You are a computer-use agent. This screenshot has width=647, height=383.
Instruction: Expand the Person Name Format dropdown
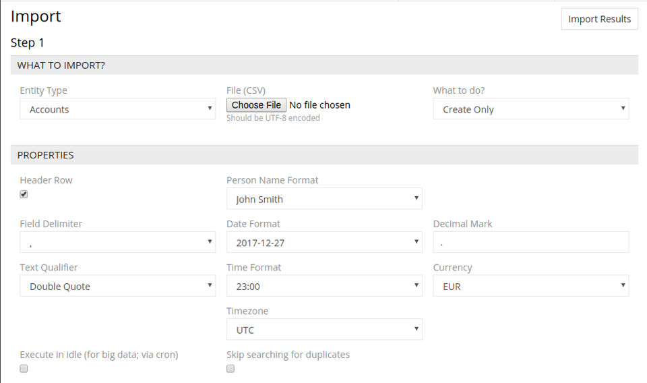323,199
